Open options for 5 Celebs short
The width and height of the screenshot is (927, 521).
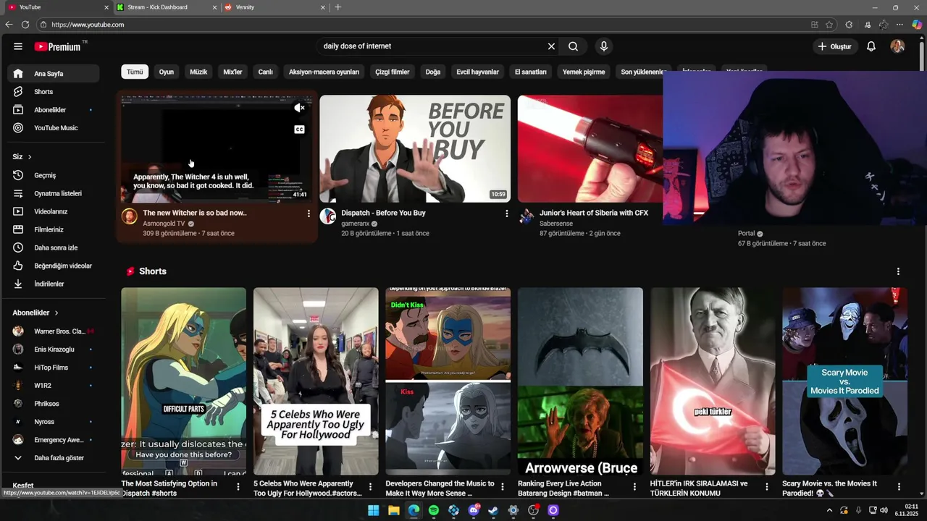coord(370,487)
